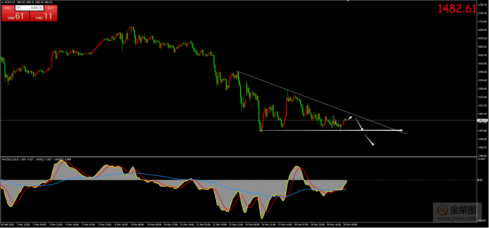Click the 20 Mar 09:00 time label
This screenshot has width=489, height=228.
point(350,225)
